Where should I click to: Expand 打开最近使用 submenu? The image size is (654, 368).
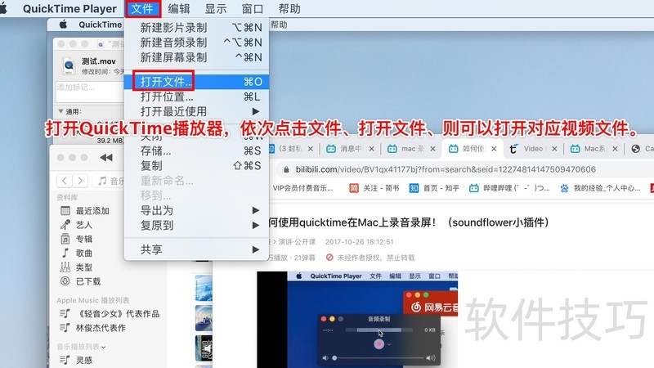(x=196, y=111)
